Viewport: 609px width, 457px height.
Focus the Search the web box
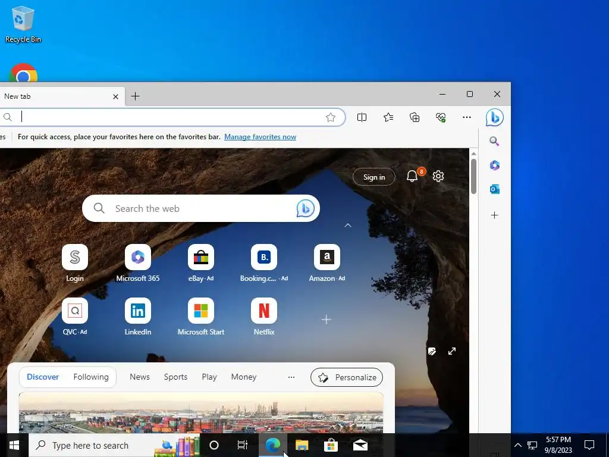pyautogui.click(x=201, y=208)
